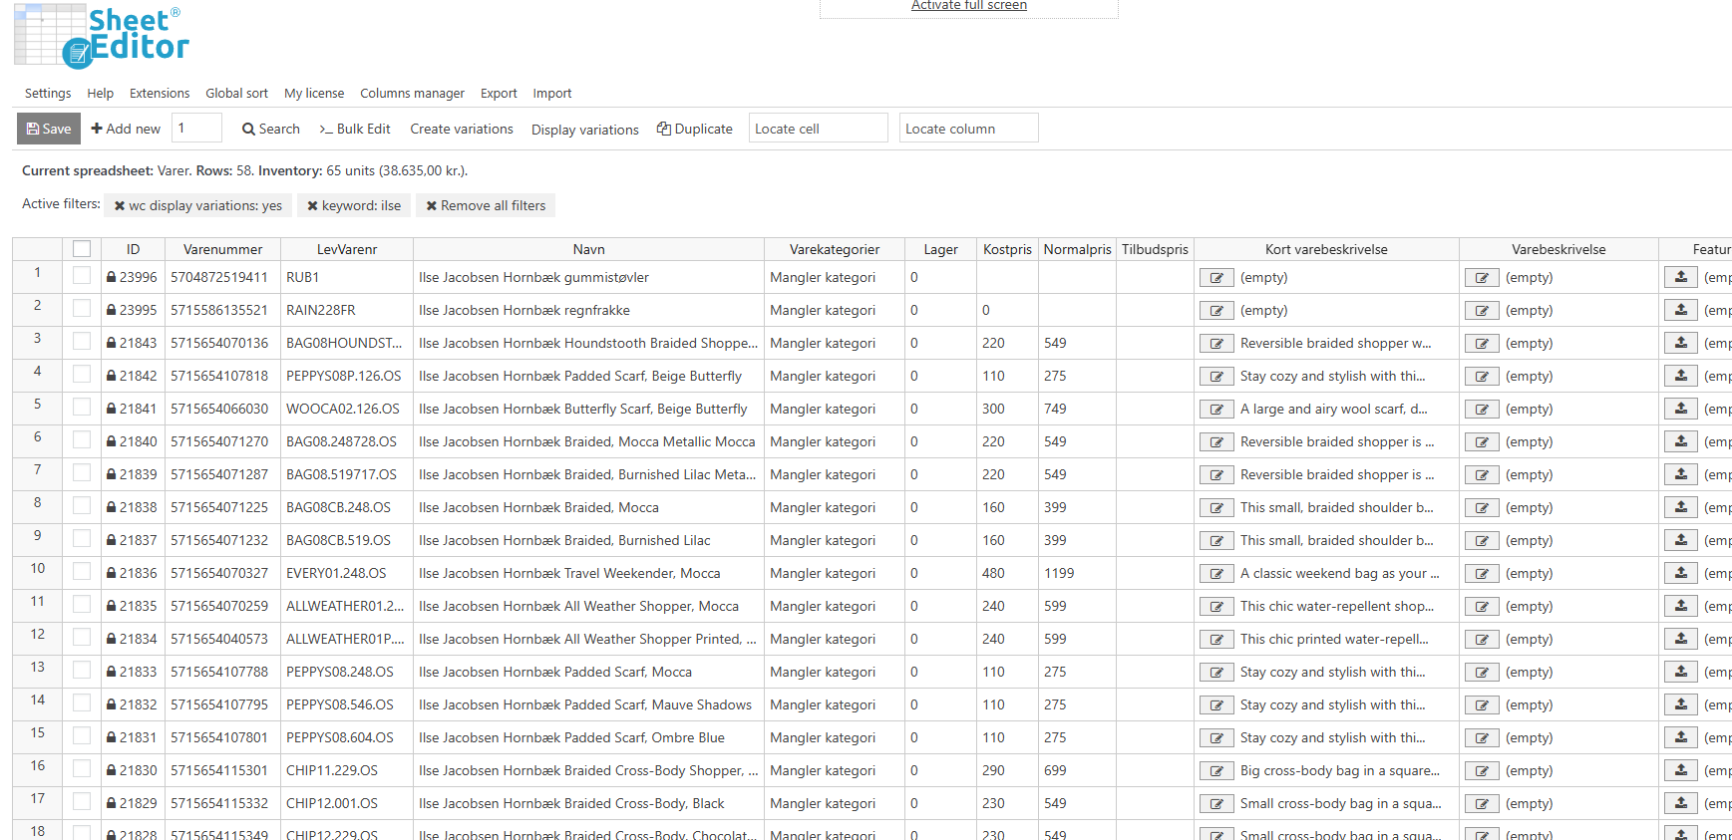Screen dimensions: 1732x840
Task: Click the Duplicate button
Action: (x=695, y=129)
